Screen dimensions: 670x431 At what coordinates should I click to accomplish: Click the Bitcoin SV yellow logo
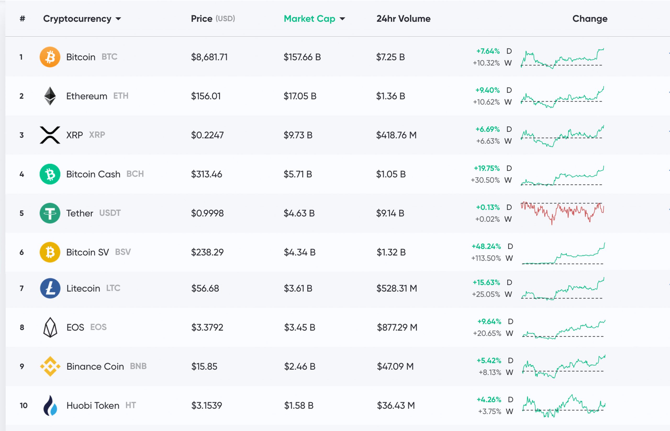pyautogui.click(x=50, y=252)
